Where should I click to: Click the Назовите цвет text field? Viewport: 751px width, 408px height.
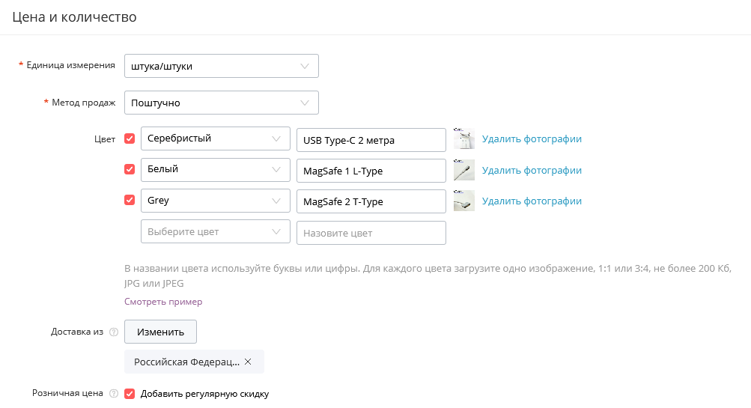click(371, 233)
